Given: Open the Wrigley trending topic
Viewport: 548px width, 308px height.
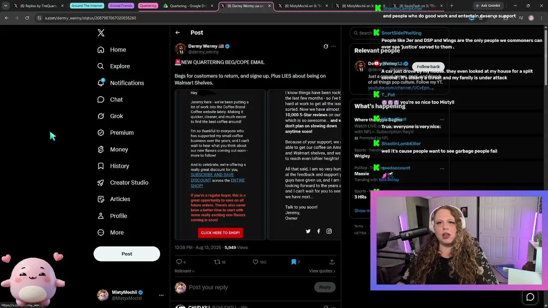Looking at the screenshot, I should tap(362, 156).
